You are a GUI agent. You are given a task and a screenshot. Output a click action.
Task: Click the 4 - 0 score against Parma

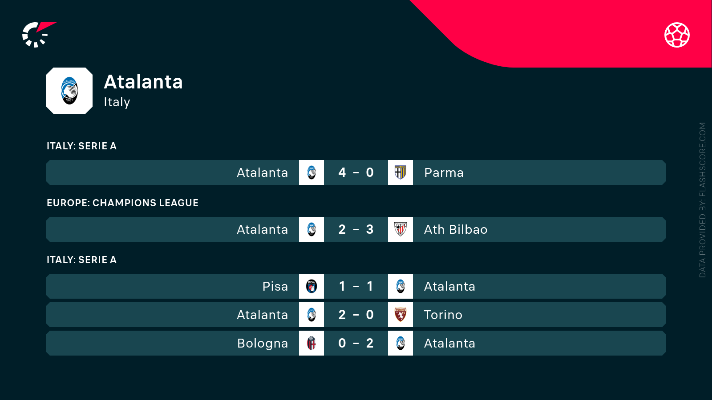click(356, 172)
